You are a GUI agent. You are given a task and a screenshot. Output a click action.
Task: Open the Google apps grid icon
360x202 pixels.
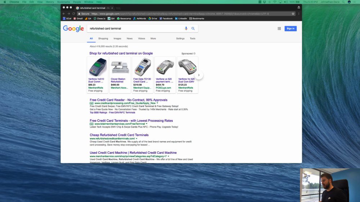coord(279,28)
